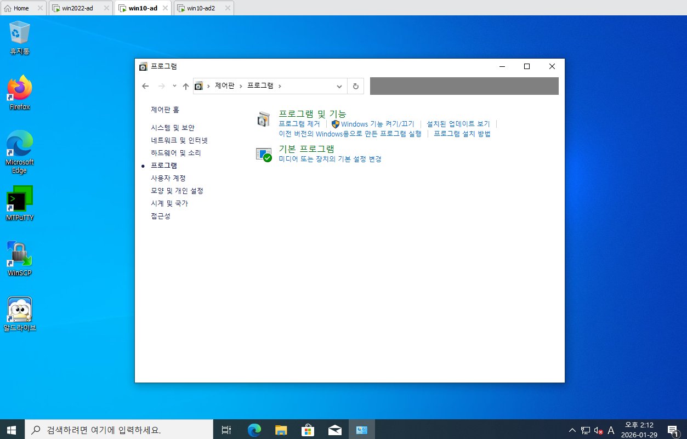Click the taskbar search box
This screenshot has width=687, height=439.
coord(119,430)
